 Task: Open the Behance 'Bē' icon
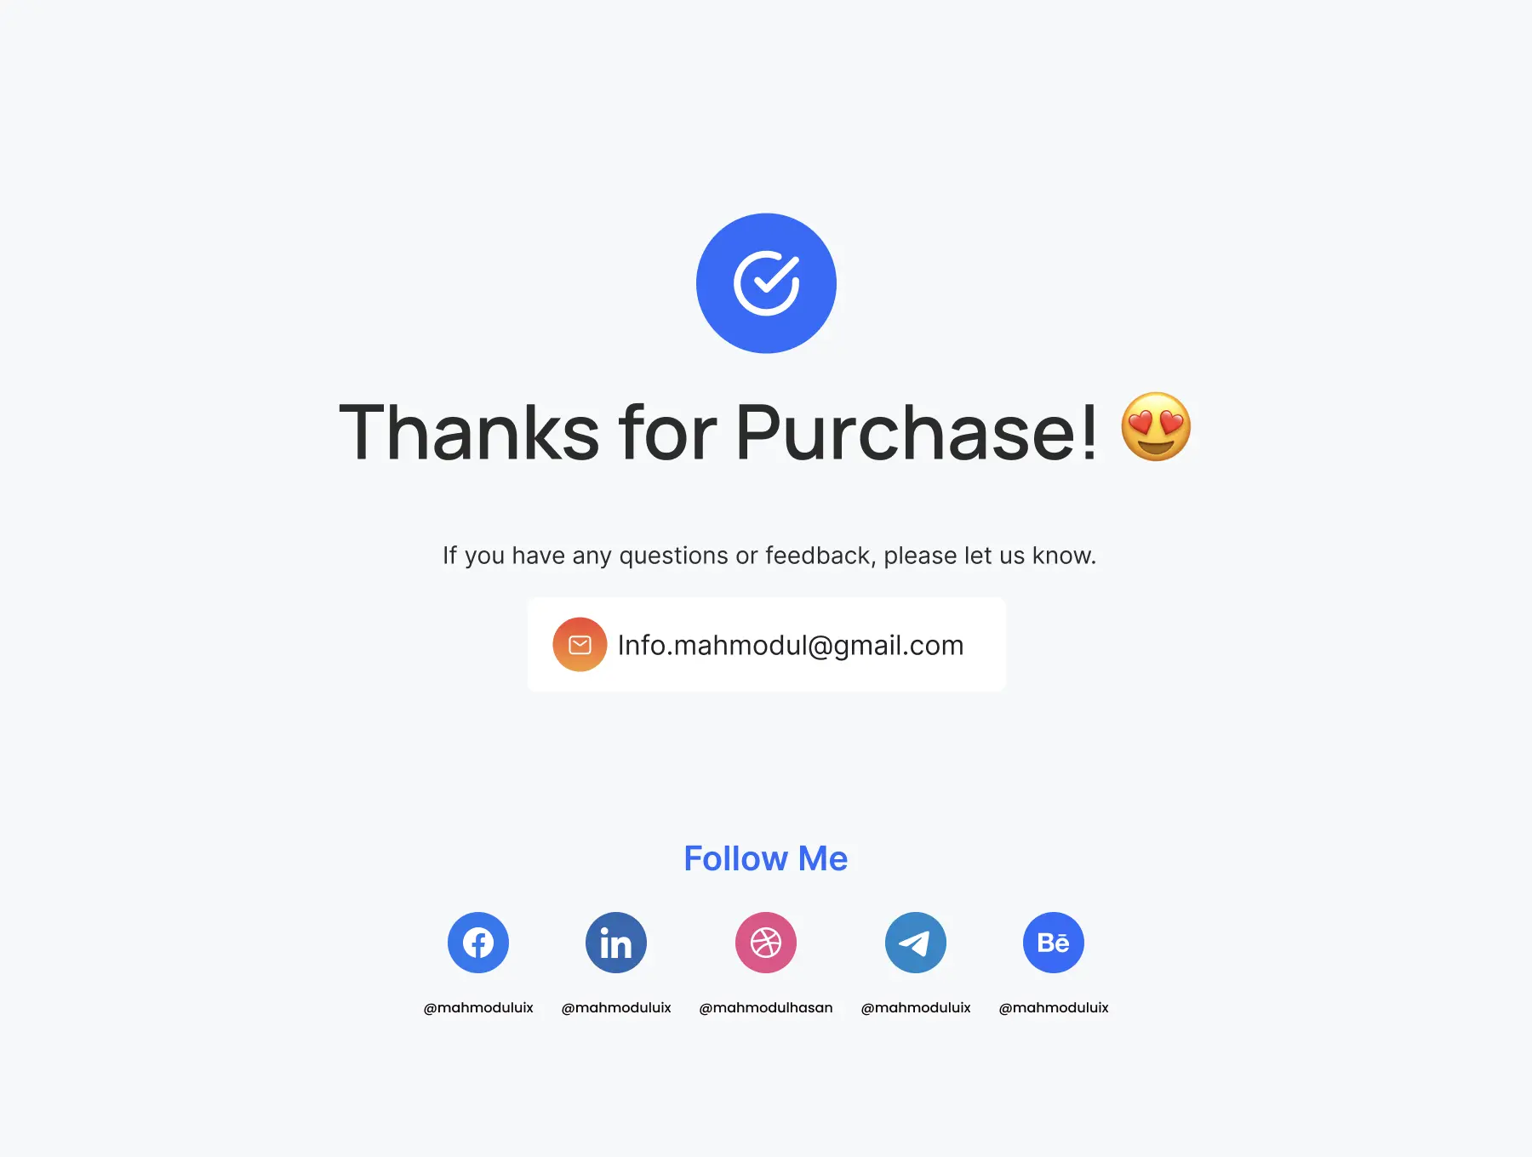pos(1054,943)
